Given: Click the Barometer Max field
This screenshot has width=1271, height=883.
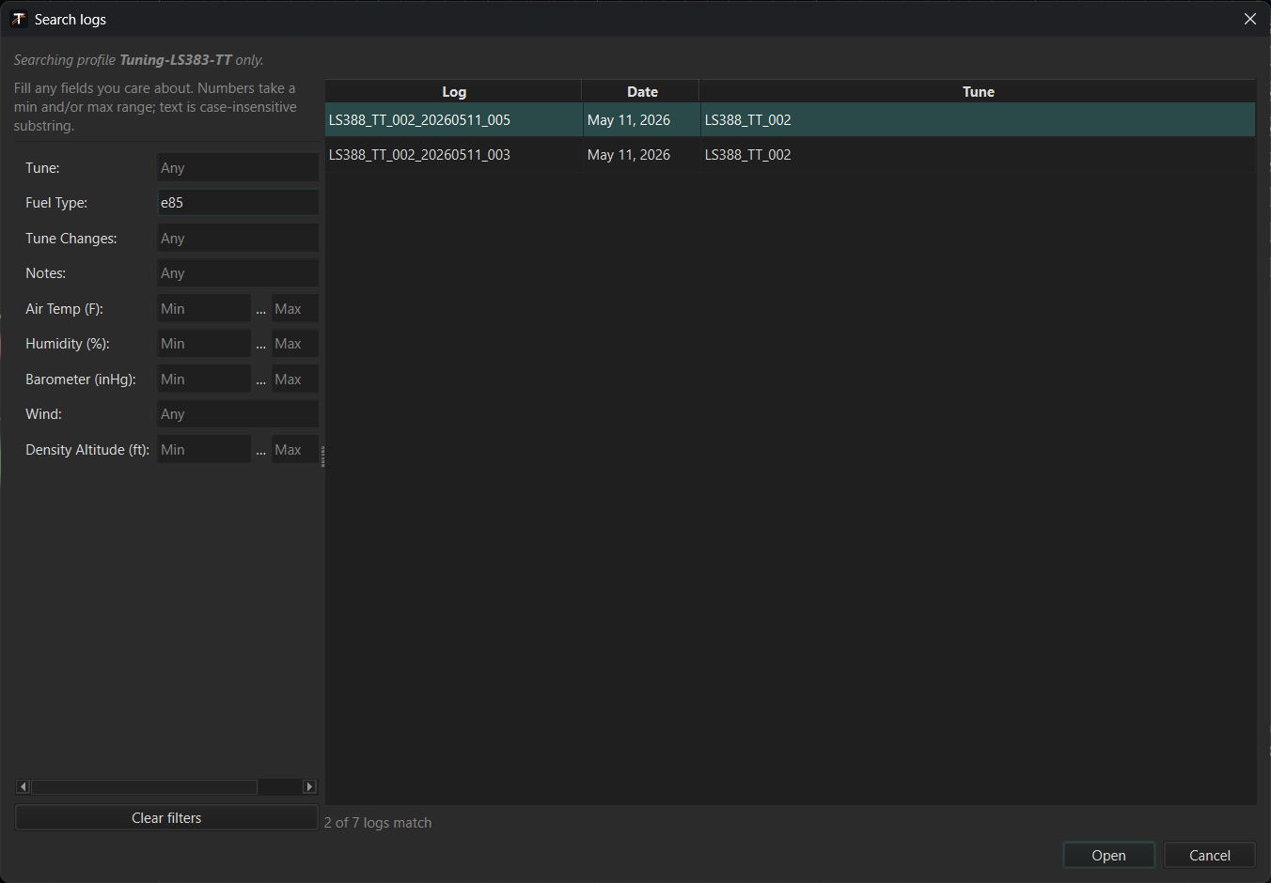Looking at the screenshot, I should click(295, 380).
